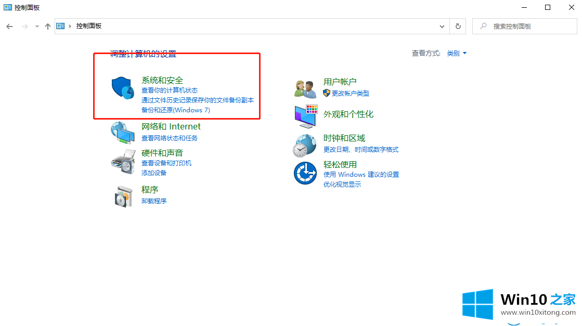Close the Control Panel window

pos(571,7)
